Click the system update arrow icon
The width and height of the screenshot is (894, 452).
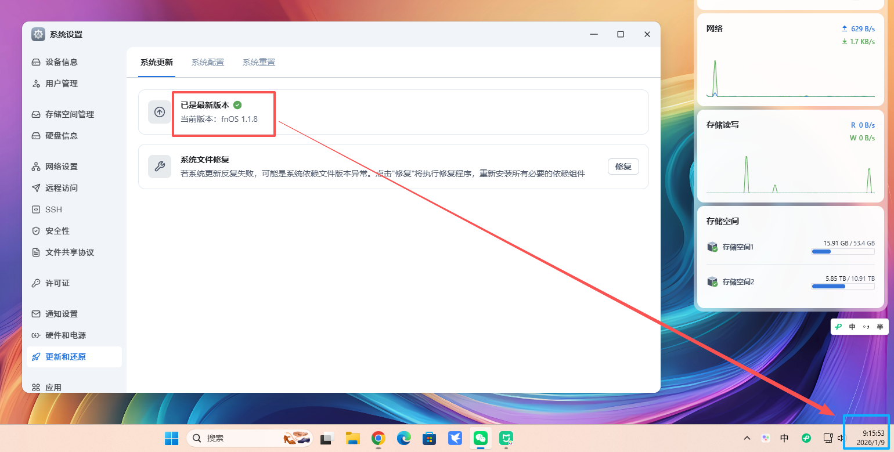[x=160, y=111]
